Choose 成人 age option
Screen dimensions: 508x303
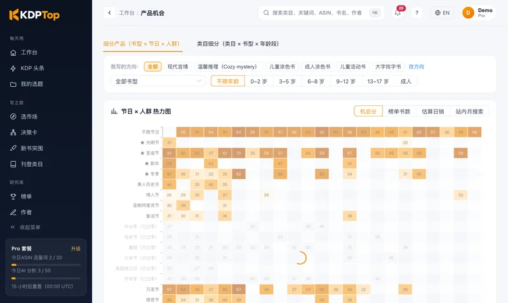click(406, 81)
